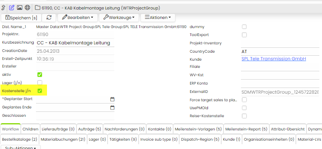Toggle the ToolExport checkbox

click(x=244, y=35)
